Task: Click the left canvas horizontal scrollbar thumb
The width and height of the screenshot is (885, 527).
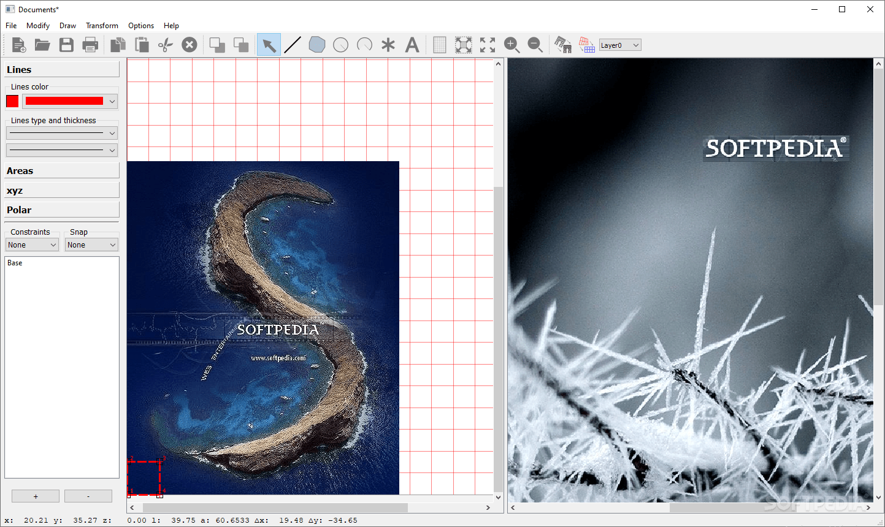Action: coord(275,507)
